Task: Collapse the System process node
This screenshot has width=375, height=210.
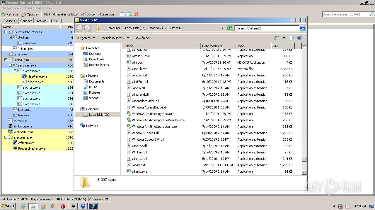Action: pos(10,38)
